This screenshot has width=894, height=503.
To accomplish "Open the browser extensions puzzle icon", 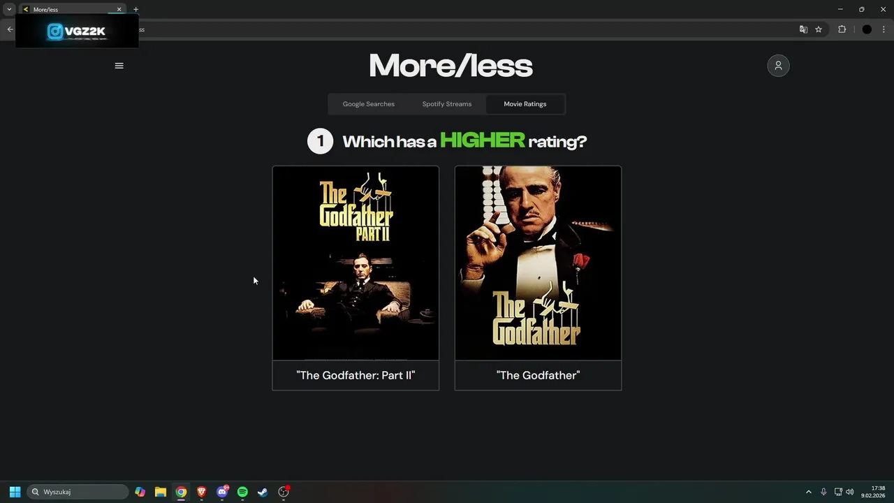I will coord(842,29).
